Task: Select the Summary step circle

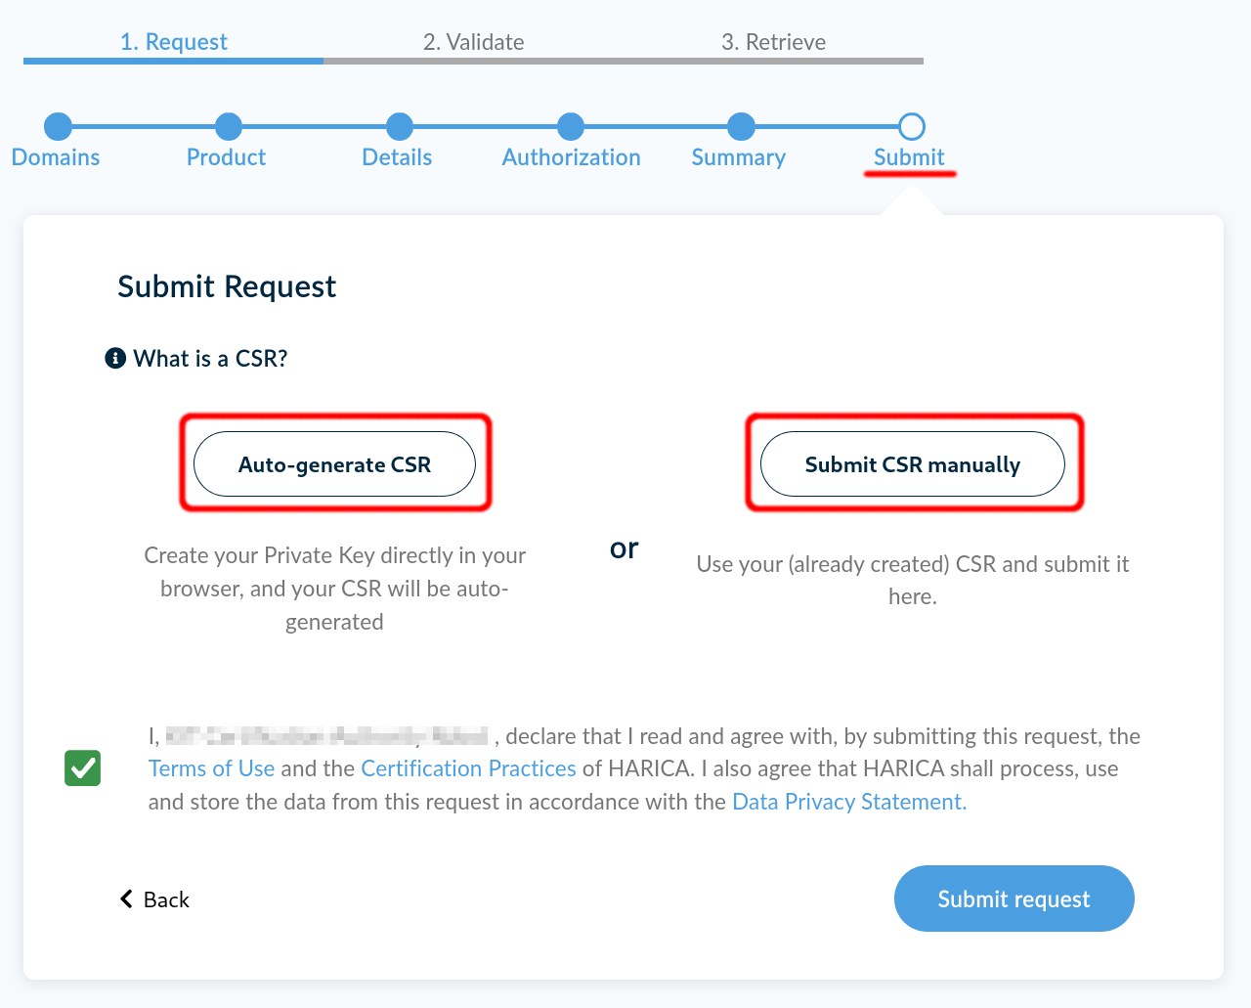Action: [x=741, y=126]
